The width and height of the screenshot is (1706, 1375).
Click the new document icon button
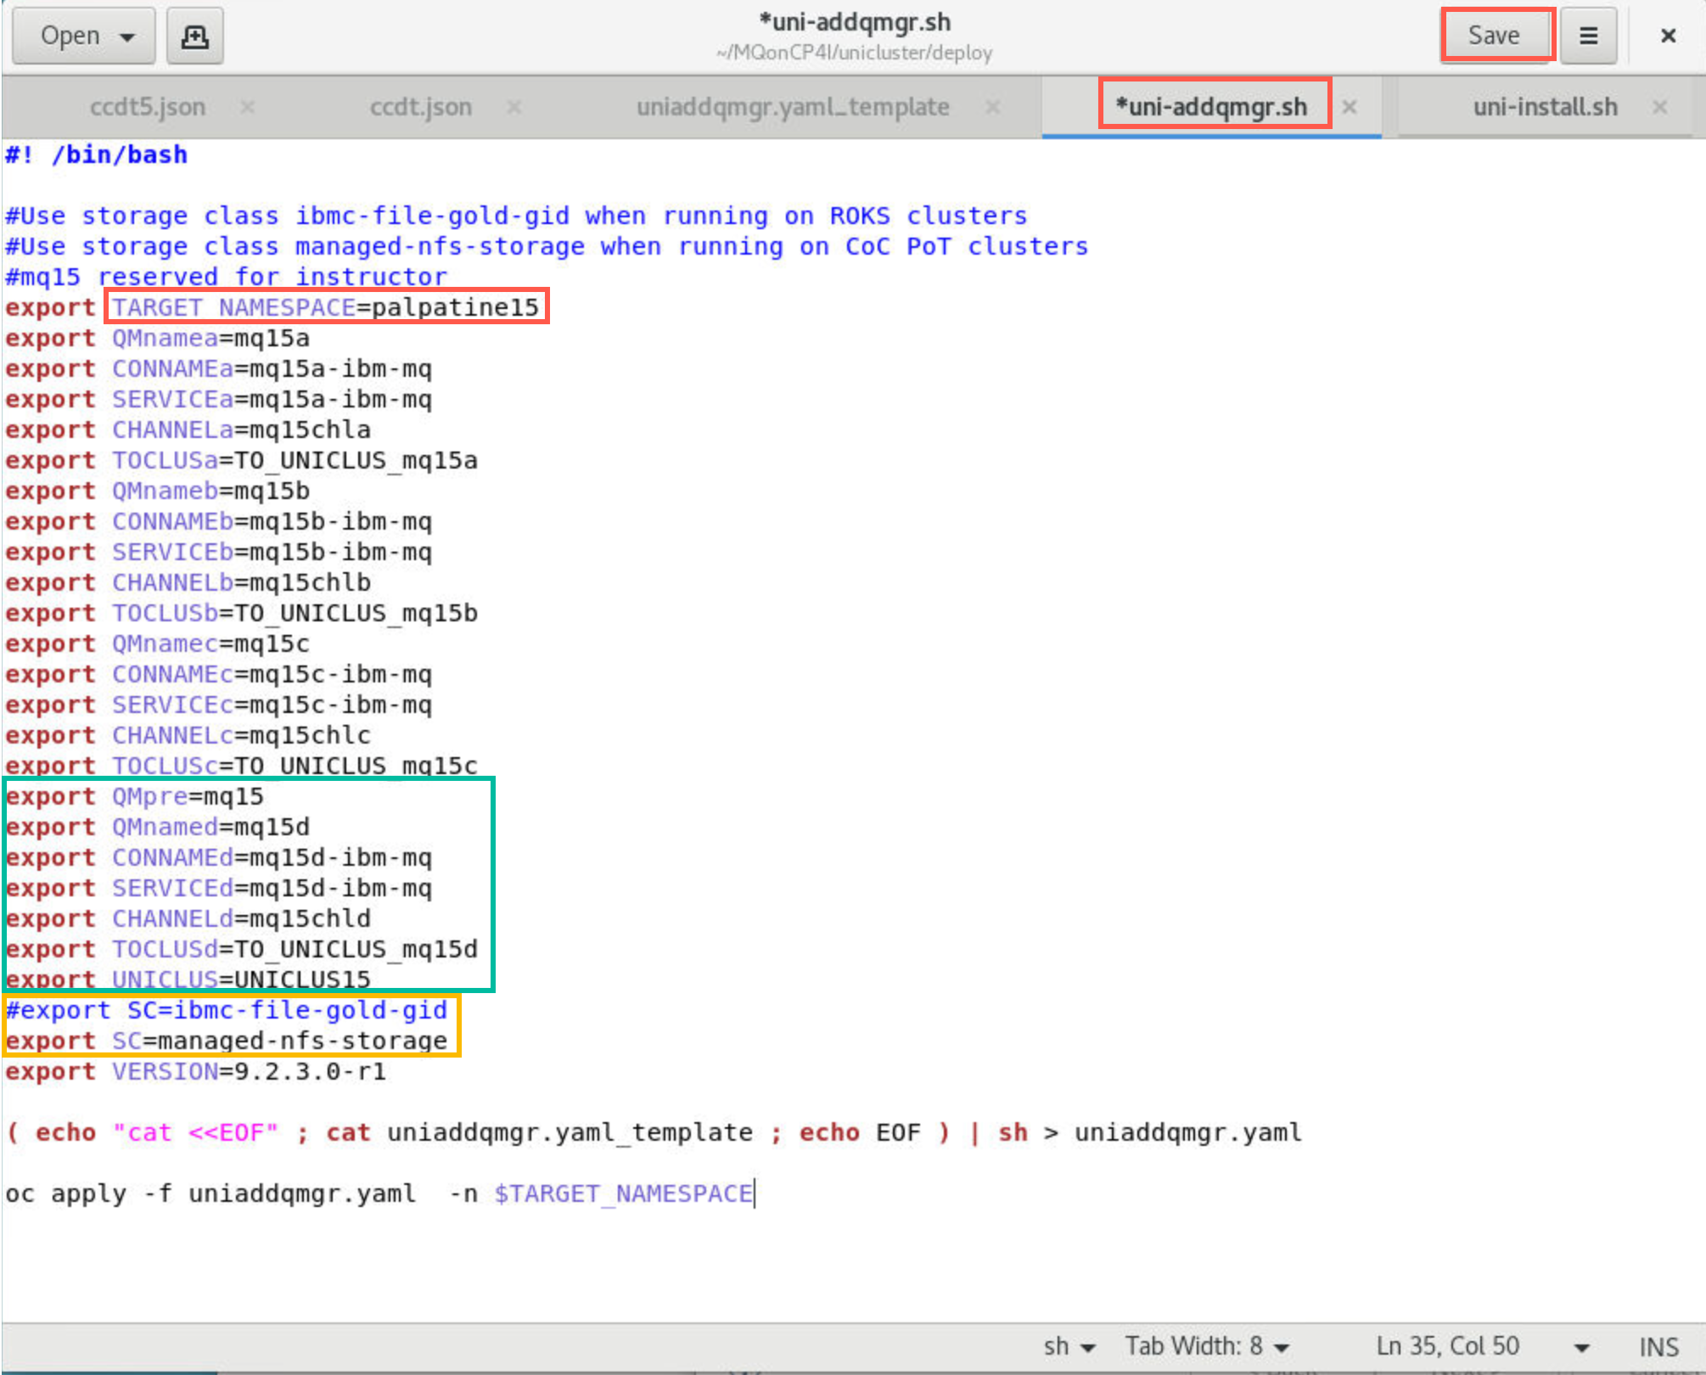point(194,36)
